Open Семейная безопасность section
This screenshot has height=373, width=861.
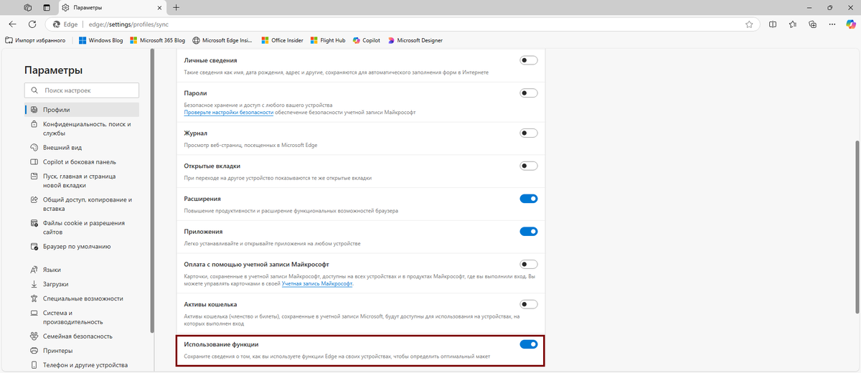[82, 336]
